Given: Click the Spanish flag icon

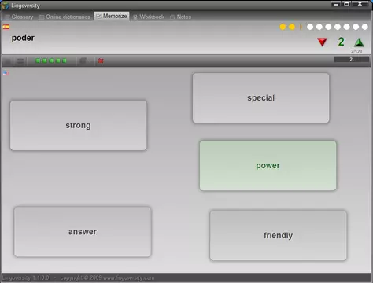Looking at the screenshot, I should tap(6, 27).
